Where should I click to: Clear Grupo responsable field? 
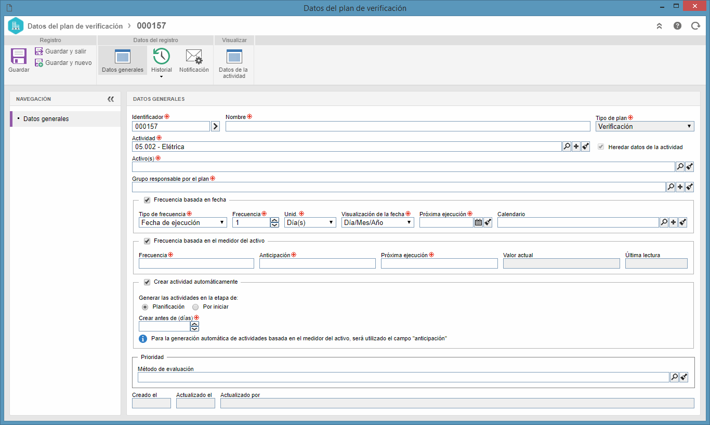point(689,187)
